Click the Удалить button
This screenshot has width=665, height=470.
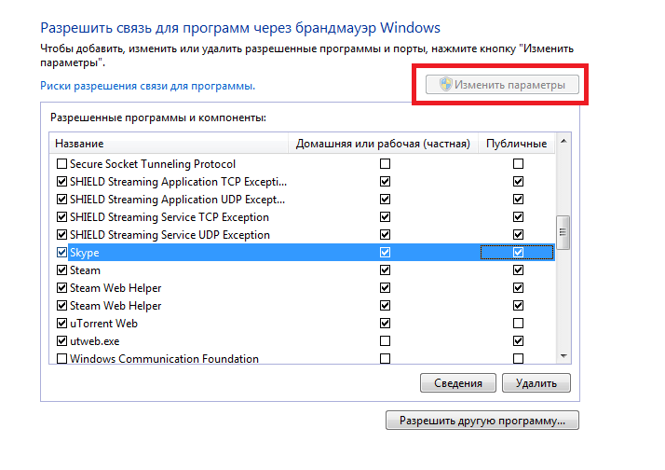click(x=536, y=383)
